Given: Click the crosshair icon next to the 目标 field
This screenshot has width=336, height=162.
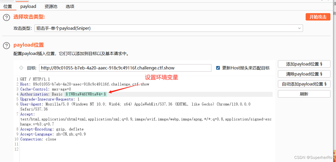Looking at the screenshot, I should click(21, 68).
